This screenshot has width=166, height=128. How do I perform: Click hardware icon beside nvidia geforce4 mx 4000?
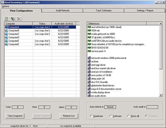(x=89, y=34)
